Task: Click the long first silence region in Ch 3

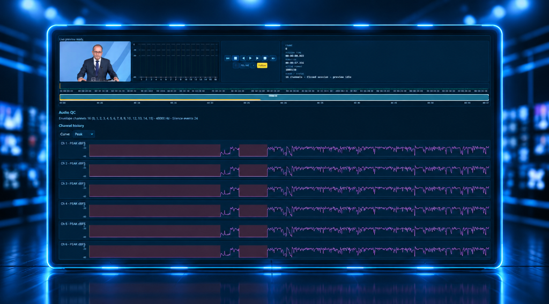Action: 155,191
